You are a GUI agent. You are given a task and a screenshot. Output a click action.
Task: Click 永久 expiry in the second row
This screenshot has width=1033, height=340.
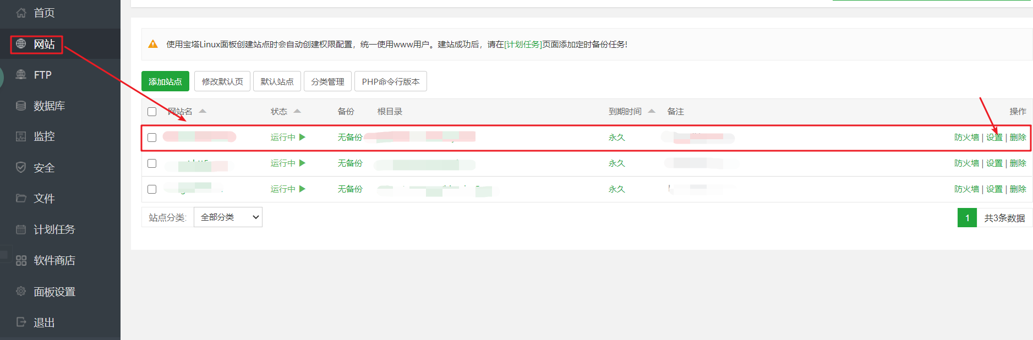(x=616, y=163)
